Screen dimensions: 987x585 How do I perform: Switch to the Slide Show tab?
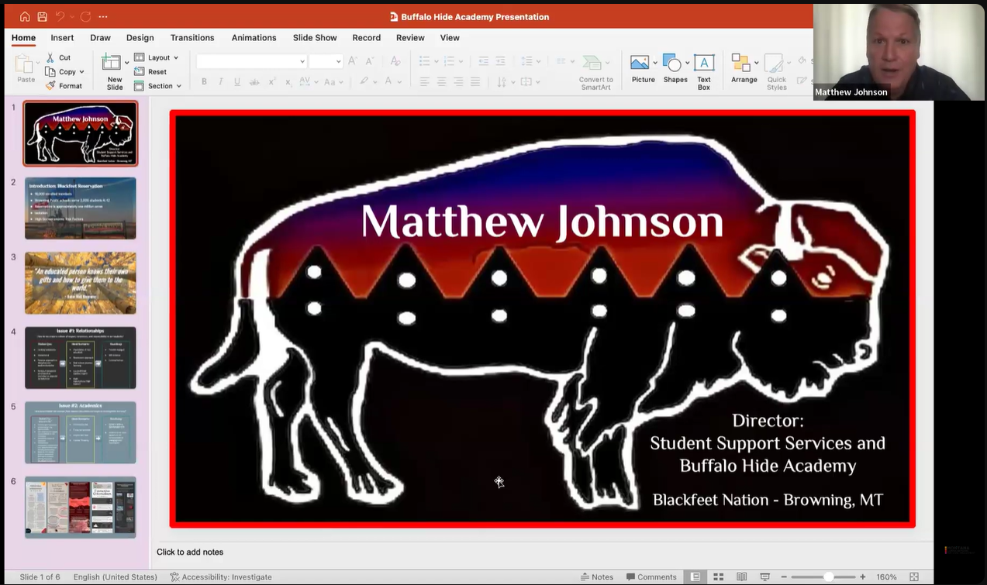(315, 38)
